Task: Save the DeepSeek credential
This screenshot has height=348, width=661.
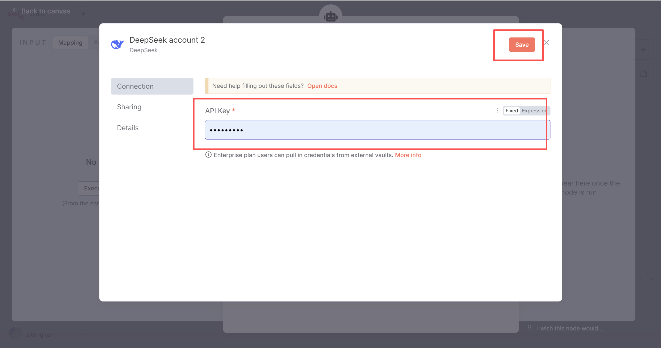Action: point(522,45)
